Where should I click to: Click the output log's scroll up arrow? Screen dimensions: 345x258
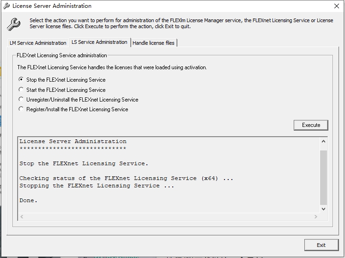pyautogui.click(x=323, y=142)
